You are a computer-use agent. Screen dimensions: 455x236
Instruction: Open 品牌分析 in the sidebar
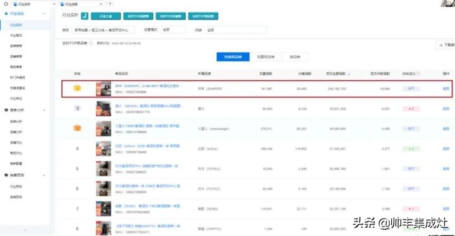click(16, 121)
